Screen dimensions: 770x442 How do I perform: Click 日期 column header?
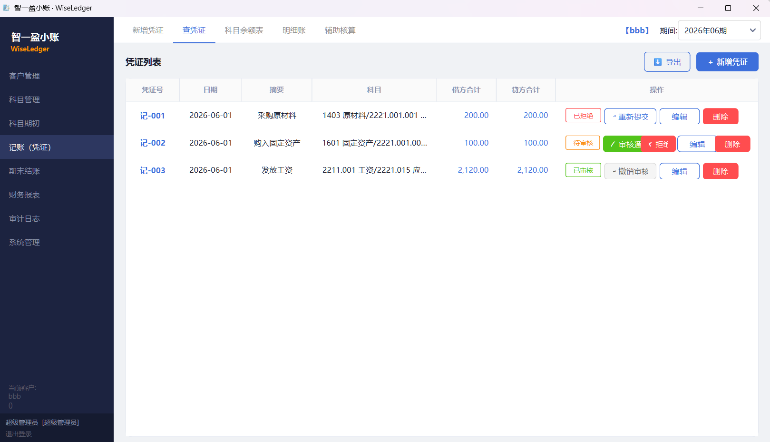click(210, 89)
